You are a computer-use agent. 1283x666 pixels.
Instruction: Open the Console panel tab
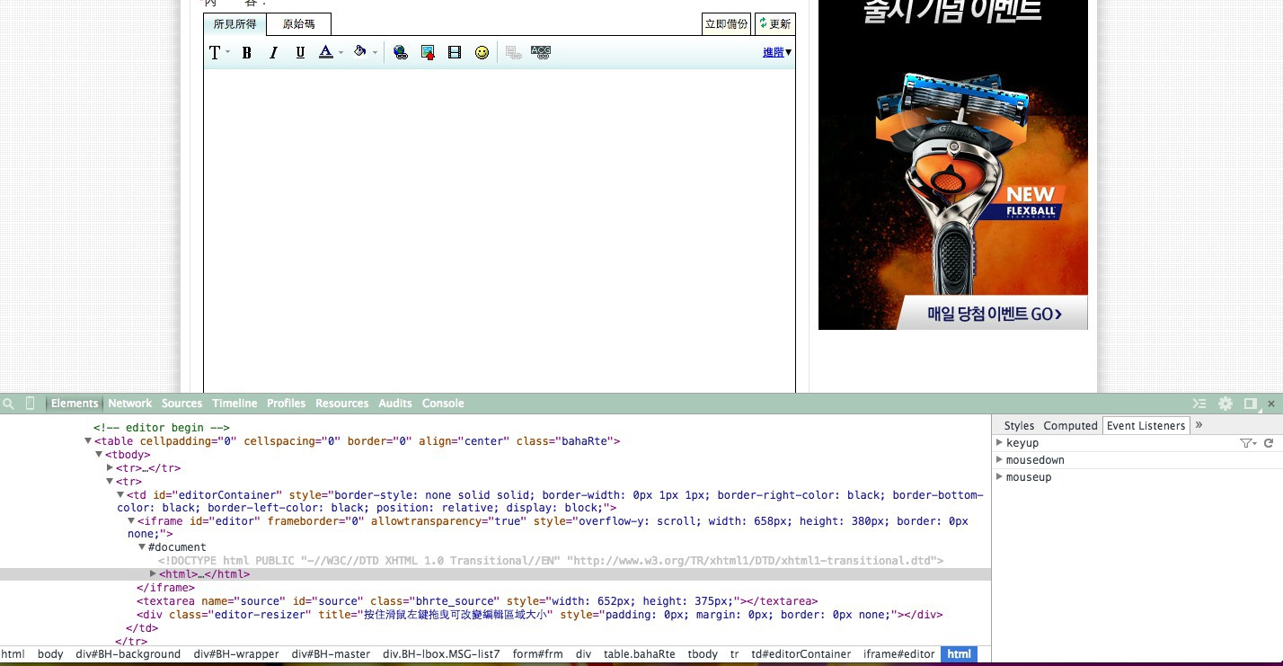[x=443, y=404]
